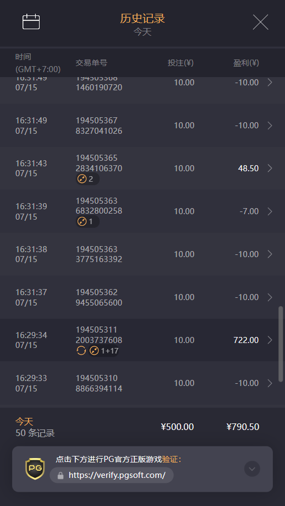This screenshot has width=285, height=506.
Task: Click the 盈利(¥) column header
Action: (246, 63)
